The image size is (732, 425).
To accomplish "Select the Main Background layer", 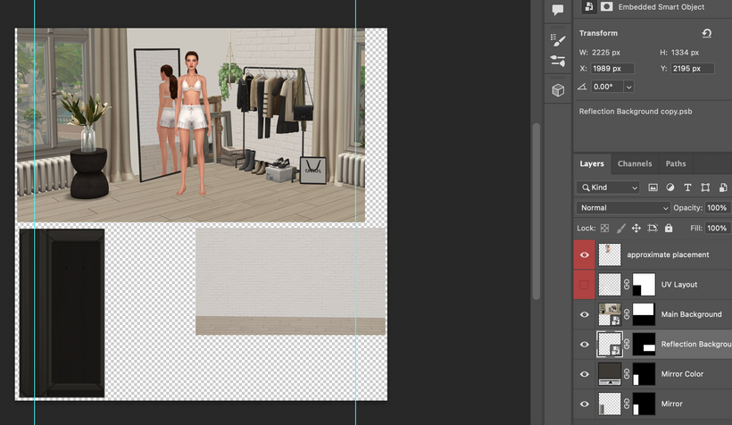I will (x=691, y=314).
